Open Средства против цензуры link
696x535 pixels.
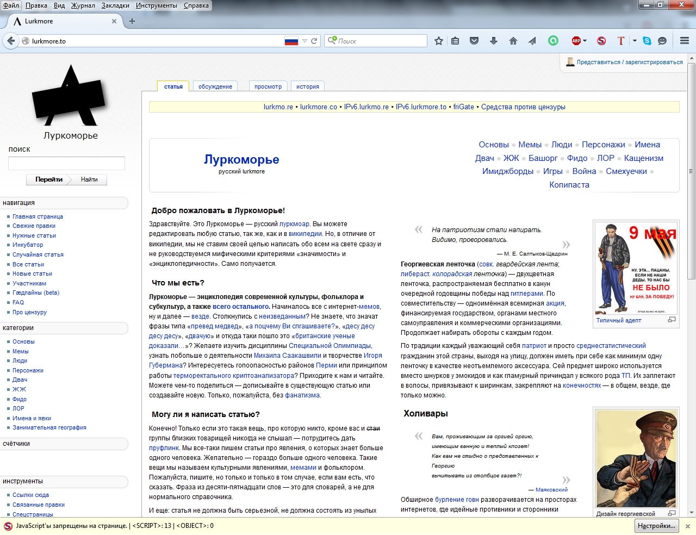(523, 107)
